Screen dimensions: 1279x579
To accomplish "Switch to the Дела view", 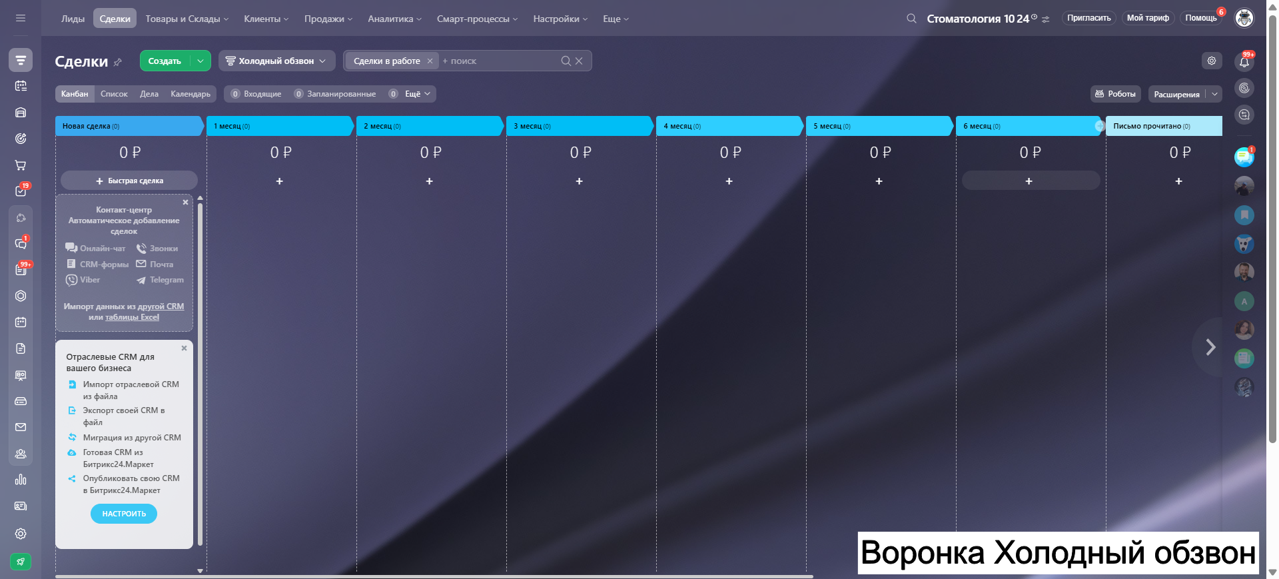I will (x=149, y=94).
